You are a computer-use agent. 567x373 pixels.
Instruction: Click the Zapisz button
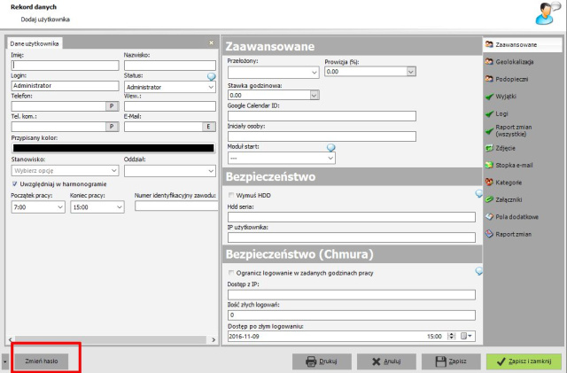(x=451, y=361)
